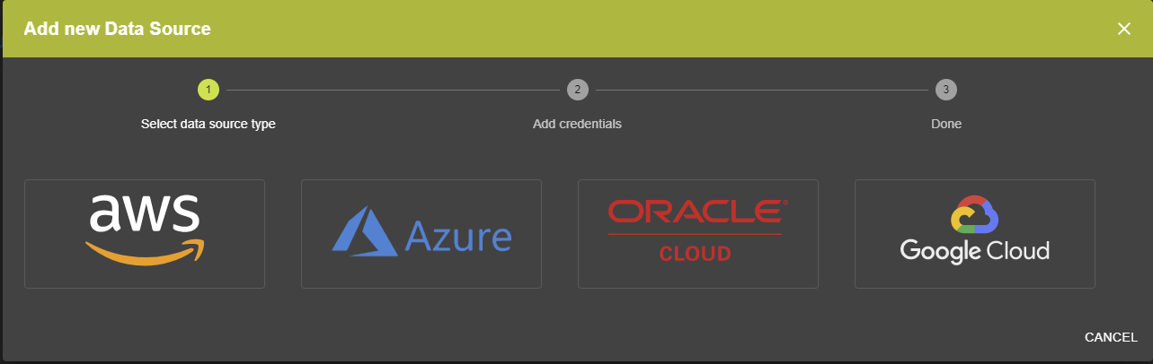Select the AWS data source card

145,234
